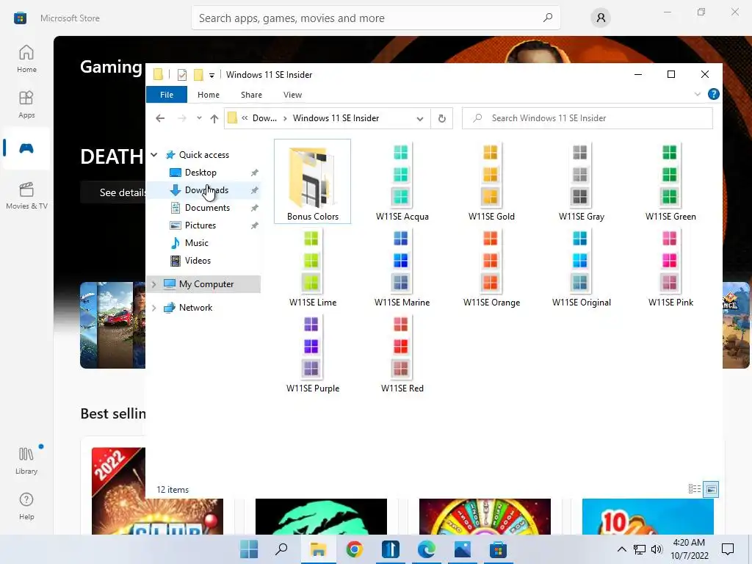Viewport: 752px width, 564px height.
Task: Open Documents in Quick access
Action: click(x=207, y=208)
